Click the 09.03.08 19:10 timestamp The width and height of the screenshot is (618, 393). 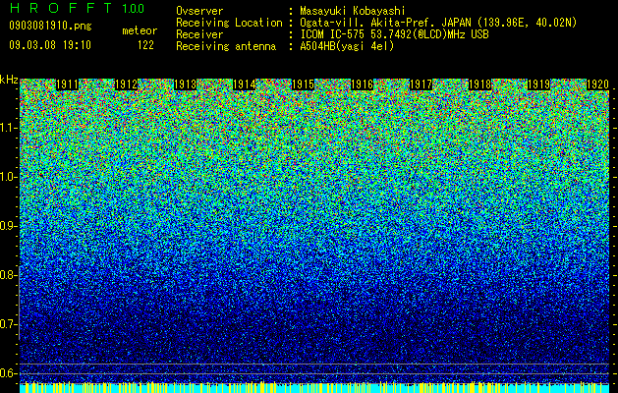coord(50,45)
